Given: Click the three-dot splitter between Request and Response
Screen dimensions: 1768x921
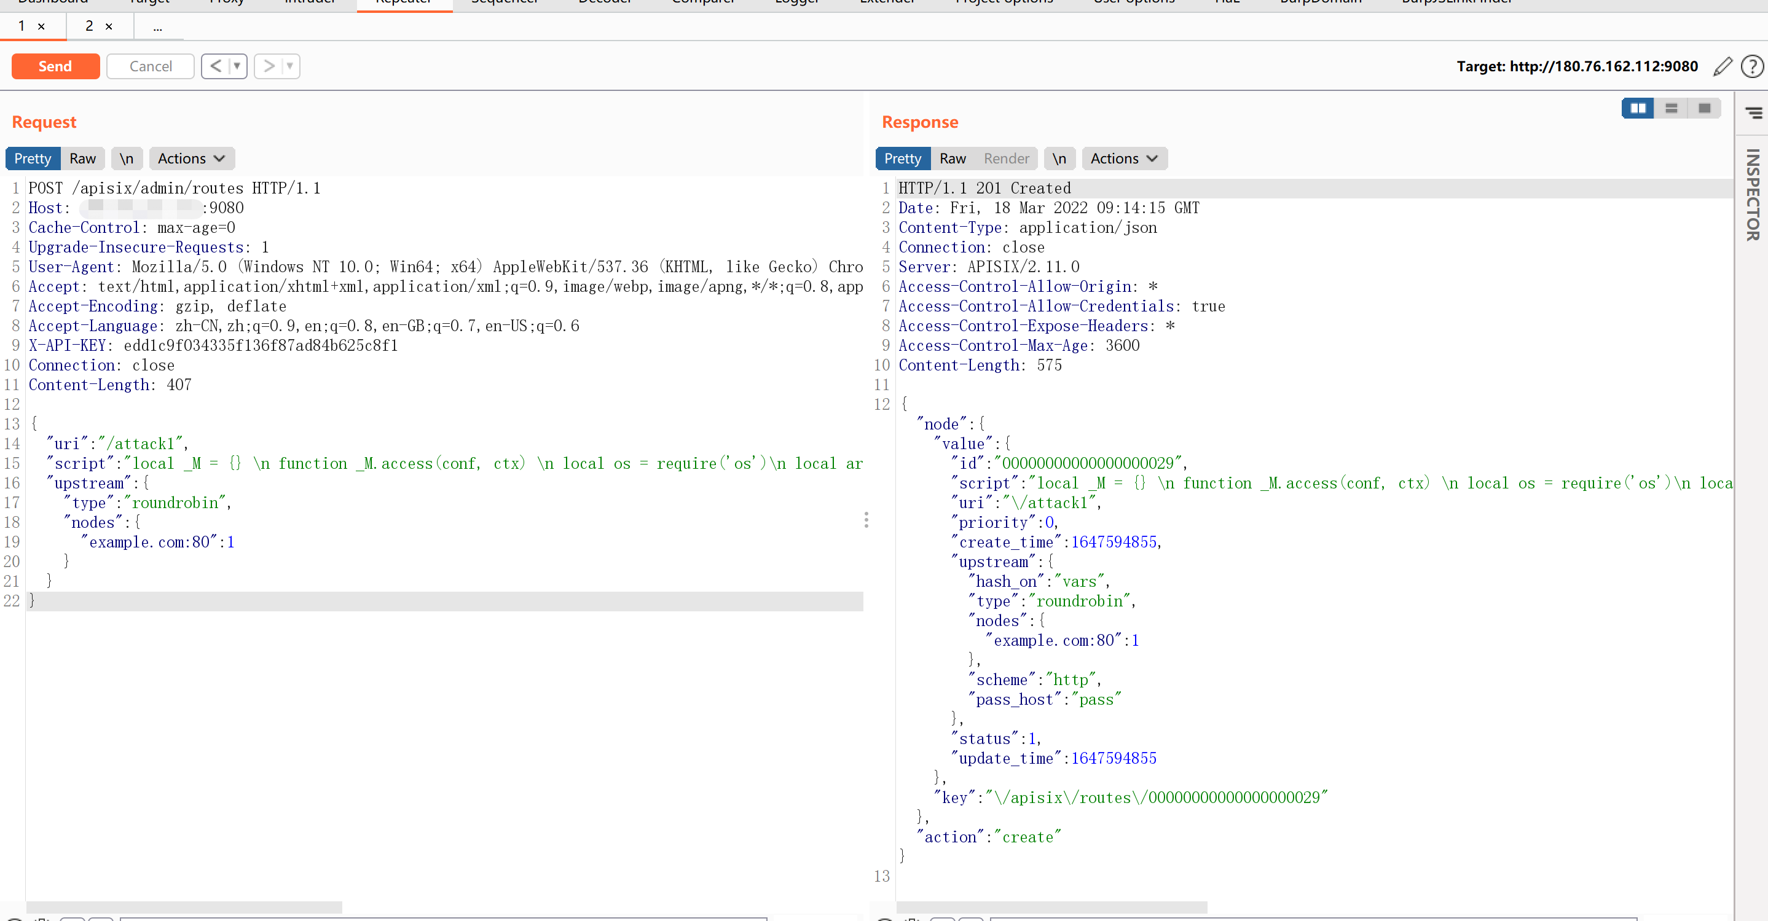Looking at the screenshot, I should [x=866, y=520].
